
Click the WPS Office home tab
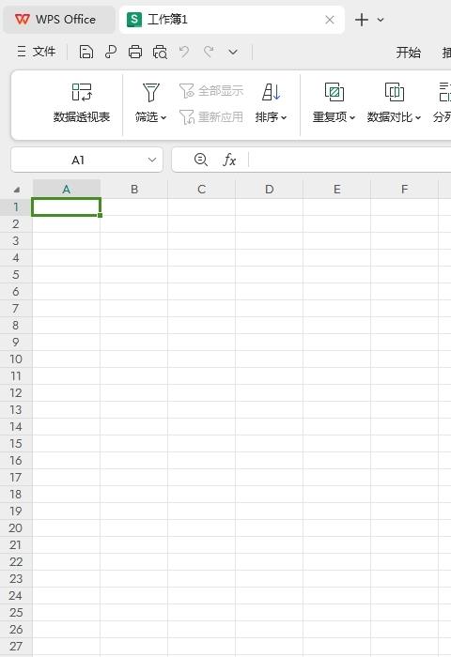(59, 20)
